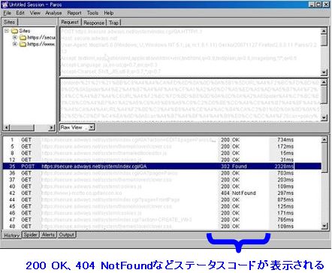Screen dimensions: 332x273
Task: Open the Tools menu
Action: tap(92, 13)
